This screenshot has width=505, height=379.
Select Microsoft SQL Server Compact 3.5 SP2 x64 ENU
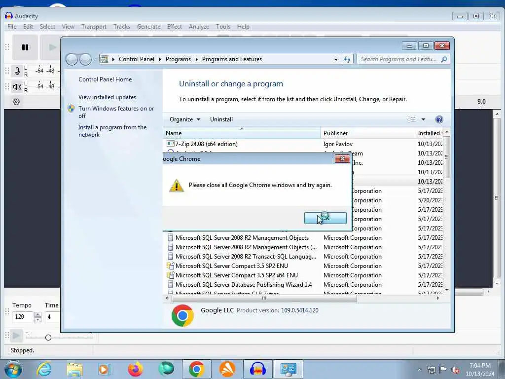click(304, 275)
